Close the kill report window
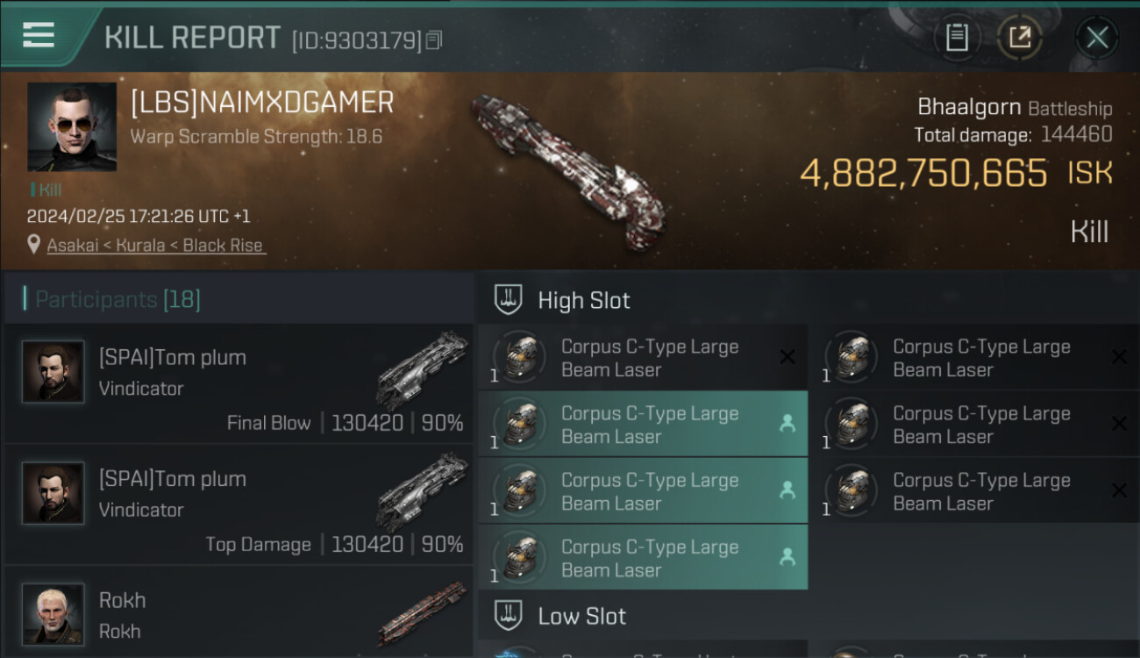The image size is (1140, 658). click(x=1097, y=38)
